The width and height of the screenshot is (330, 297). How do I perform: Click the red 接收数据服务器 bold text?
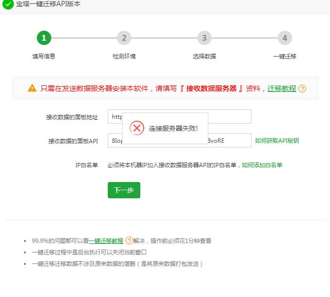coord(211,89)
